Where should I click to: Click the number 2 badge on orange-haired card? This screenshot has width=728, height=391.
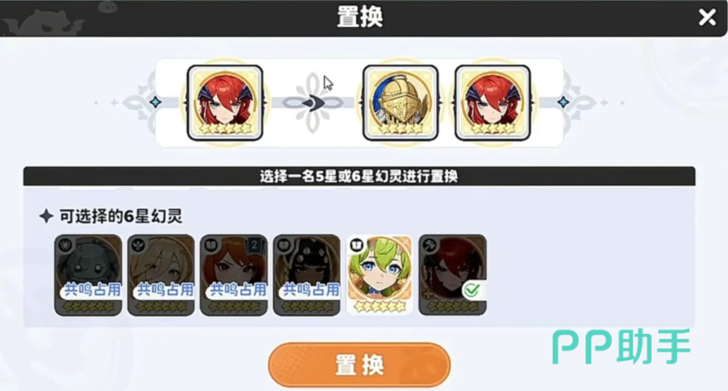coord(254,245)
